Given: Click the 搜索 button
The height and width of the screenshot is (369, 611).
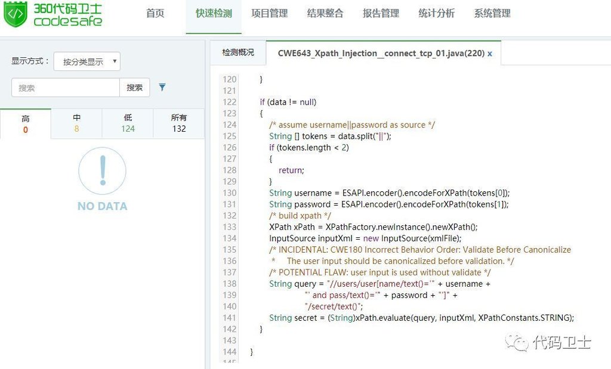Looking at the screenshot, I should (135, 88).
